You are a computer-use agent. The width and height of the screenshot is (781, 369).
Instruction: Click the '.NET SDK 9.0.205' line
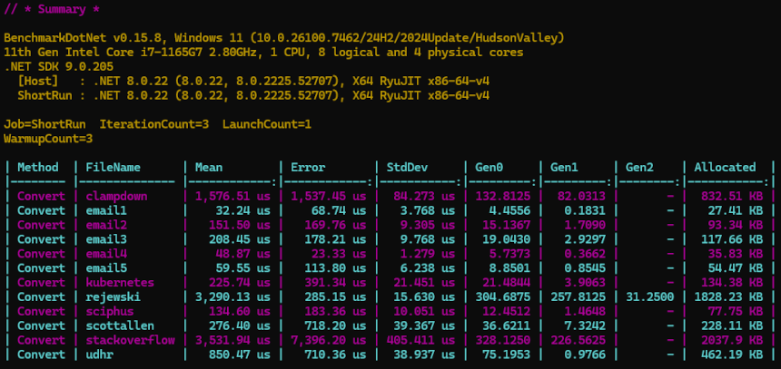[58, 67]
